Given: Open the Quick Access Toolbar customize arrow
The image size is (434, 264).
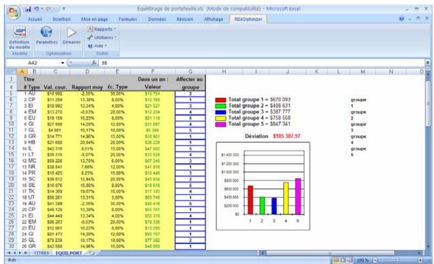Looking at the screenshot, I should coord(64,9).
